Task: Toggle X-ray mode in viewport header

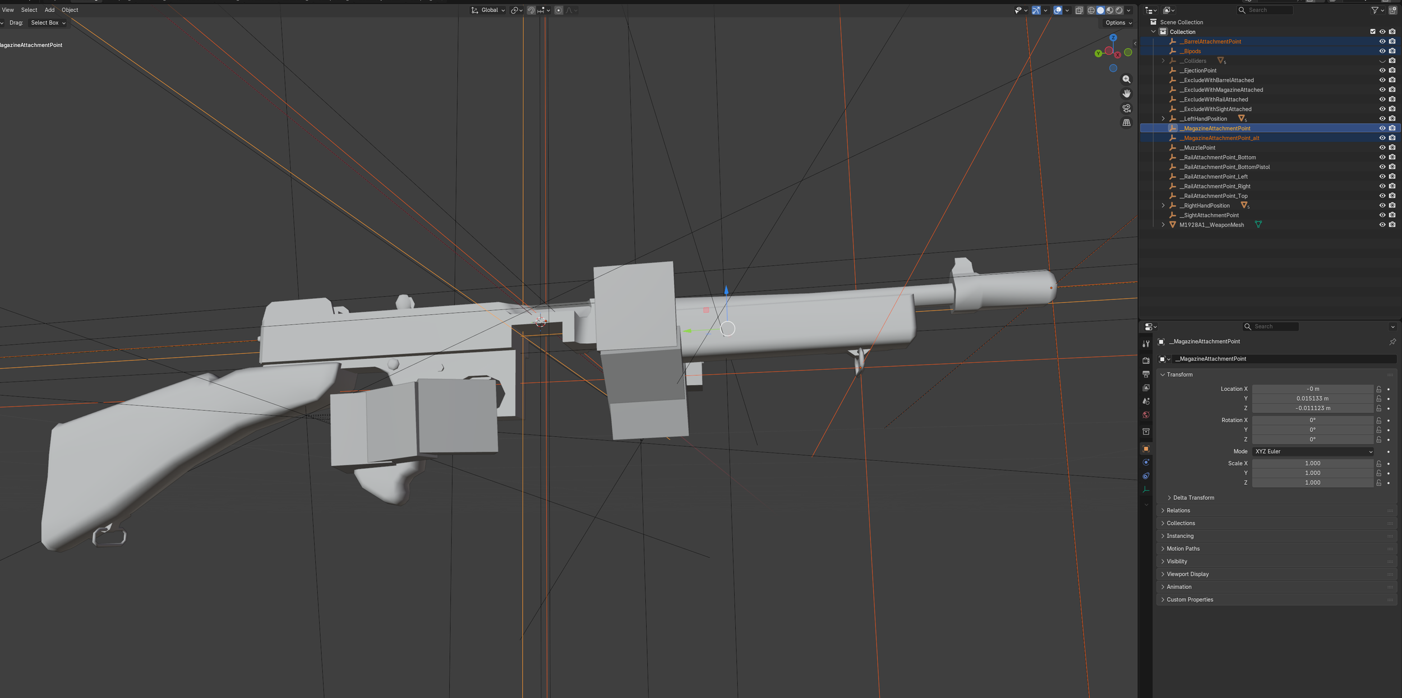Action: pos(1079,10)
